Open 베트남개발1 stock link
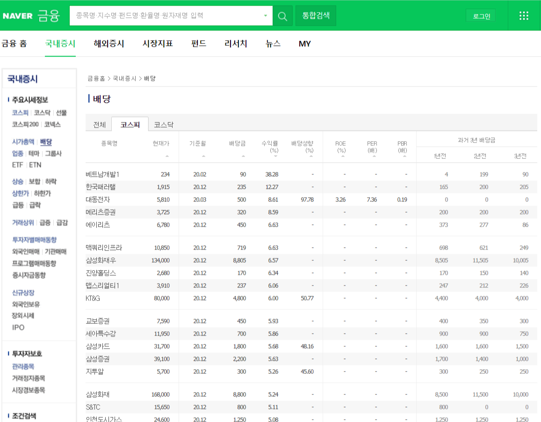This screenshot has height=422, width=541. point(102,174)
